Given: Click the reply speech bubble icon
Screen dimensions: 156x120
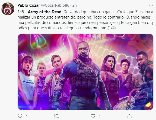Looking at the screenshot, I should 20,116.
